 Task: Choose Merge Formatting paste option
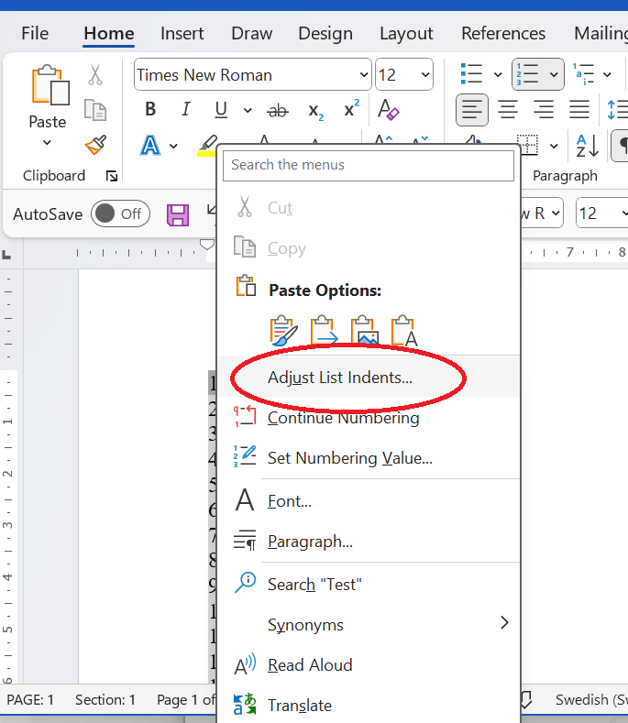(323, 330)
